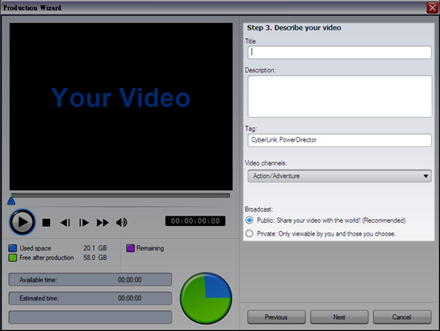Screen dimensions: 440x331
Task: Click the green Free after production swatch
Action: tap(13, 258)
